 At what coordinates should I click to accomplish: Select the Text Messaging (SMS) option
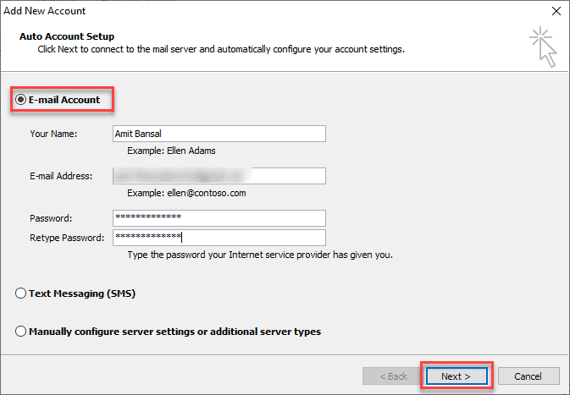point(20,294)
